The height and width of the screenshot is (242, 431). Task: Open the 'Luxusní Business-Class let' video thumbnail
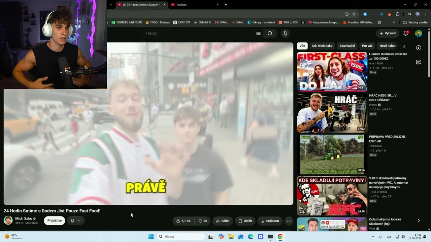pos(332,72)
